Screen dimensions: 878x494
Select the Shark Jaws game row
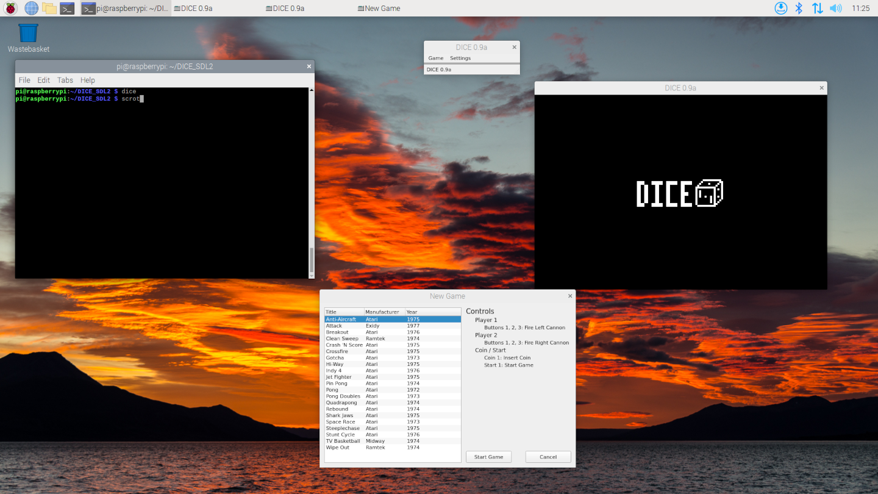[393, 415]
